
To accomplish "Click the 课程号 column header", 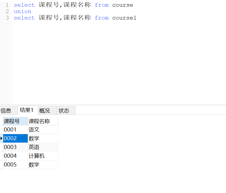I will (x=16, y=121).
